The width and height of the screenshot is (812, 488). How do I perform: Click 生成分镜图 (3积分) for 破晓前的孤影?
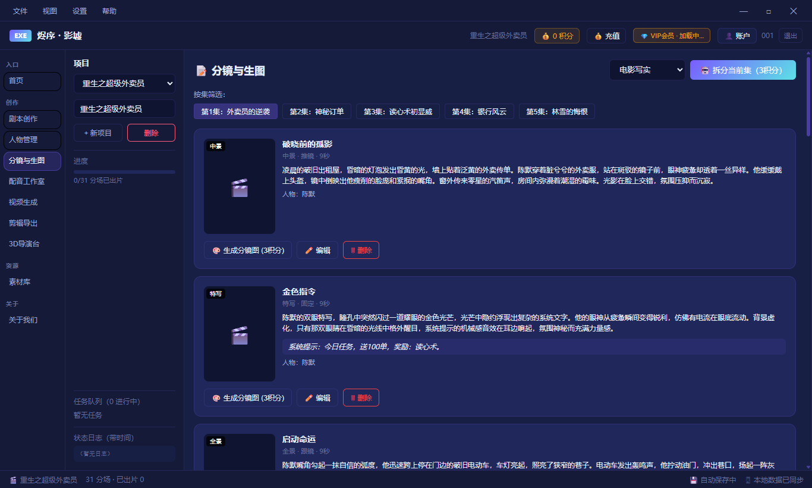(x=248, y=251)
